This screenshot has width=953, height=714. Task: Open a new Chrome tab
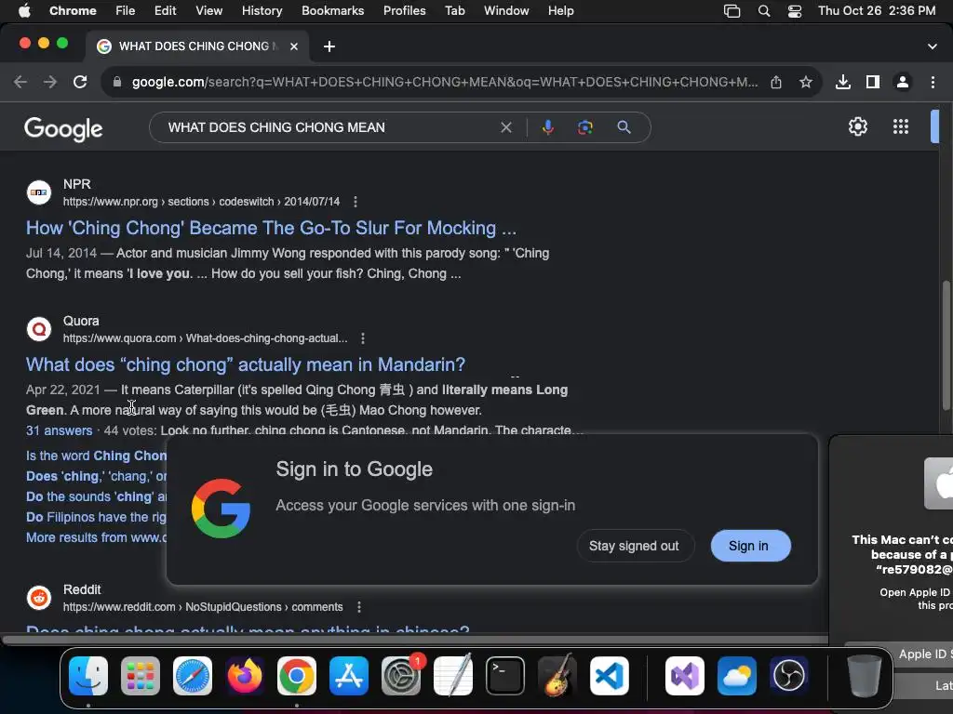tap(329, 46)
